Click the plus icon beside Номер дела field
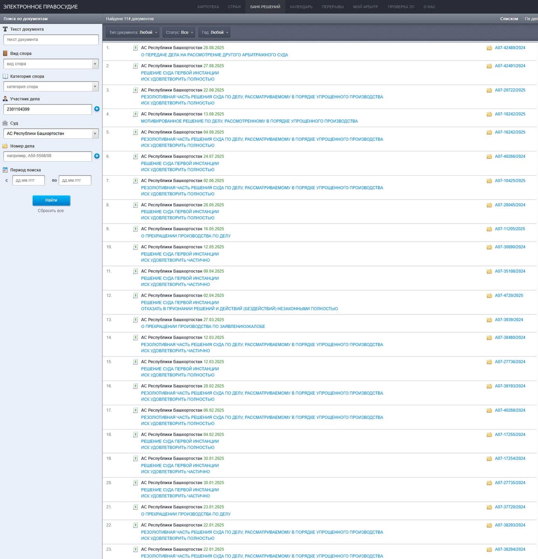The image size is (538, 559). coord(97,156)
